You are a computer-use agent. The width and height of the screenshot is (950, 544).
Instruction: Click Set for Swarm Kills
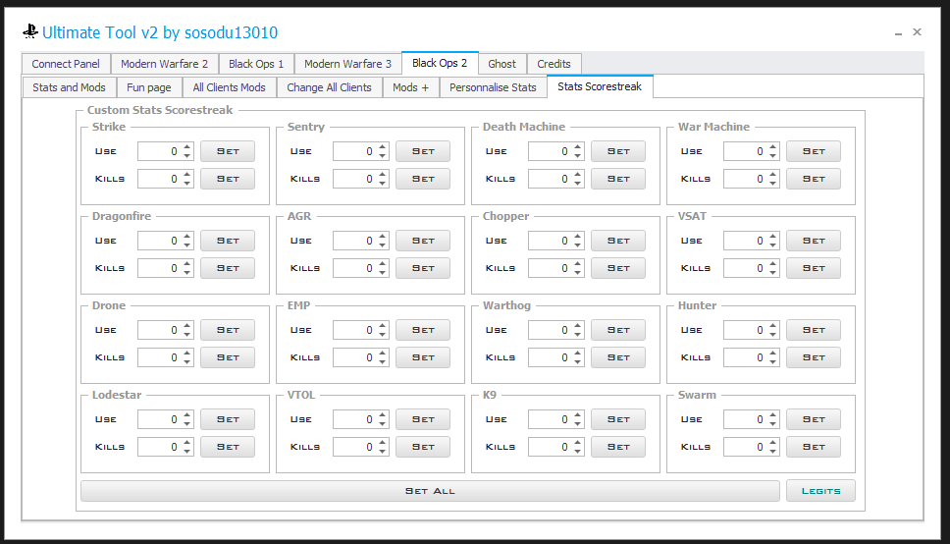pos(813,447)
